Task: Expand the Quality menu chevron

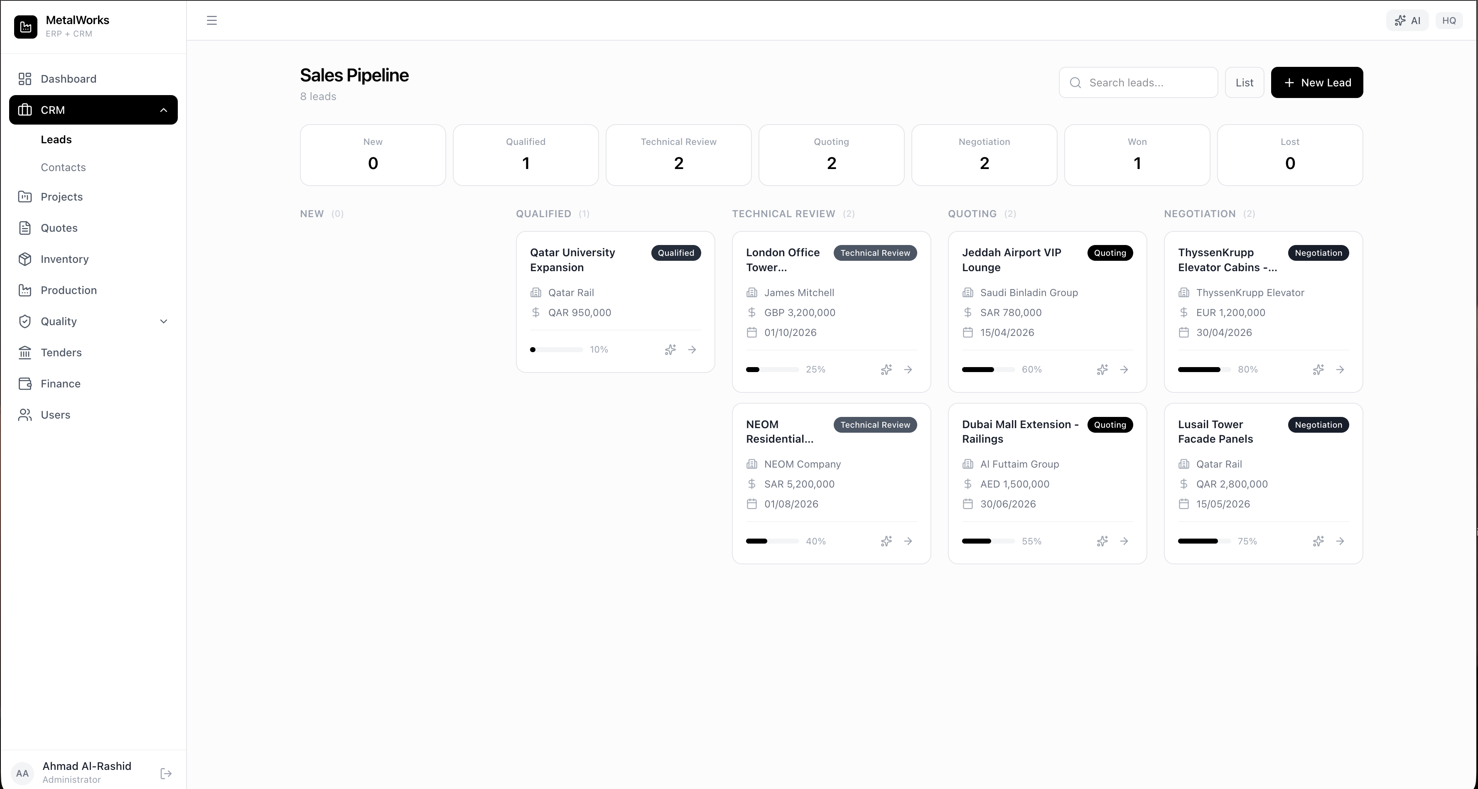Action: point(164,321)
